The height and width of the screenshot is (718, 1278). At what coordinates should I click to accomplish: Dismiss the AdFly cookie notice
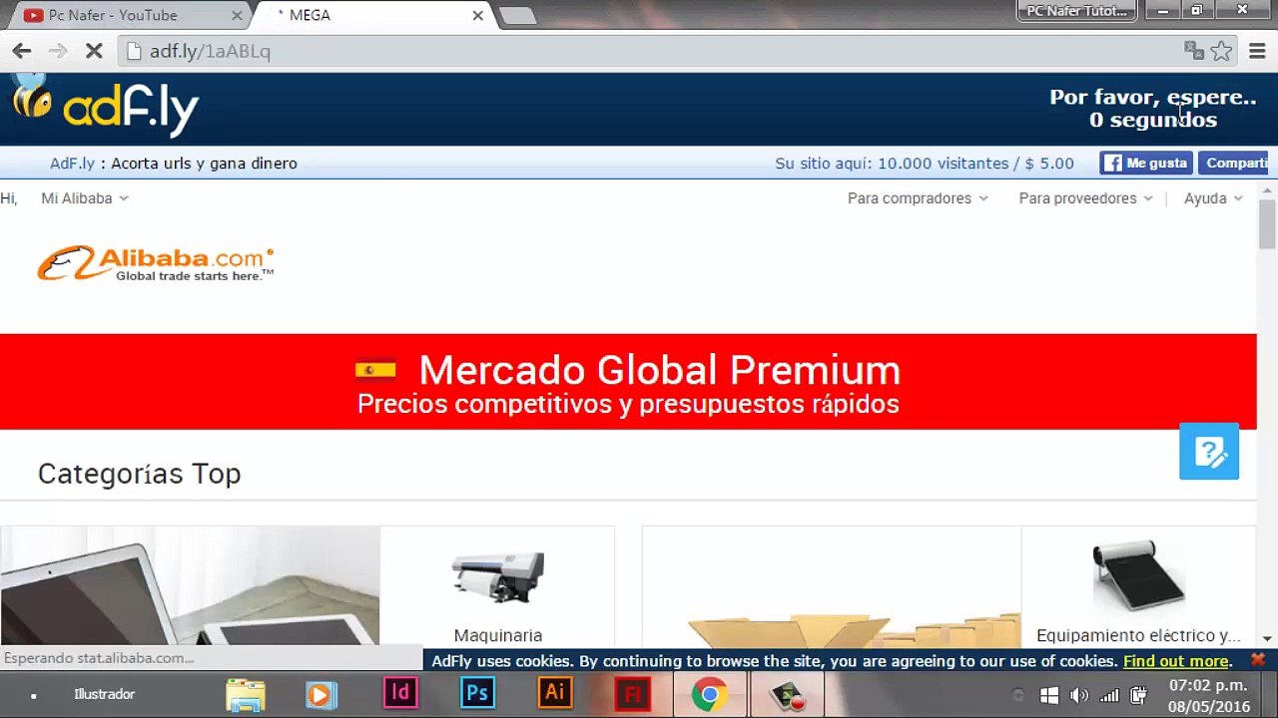[x=1258, y=660]
